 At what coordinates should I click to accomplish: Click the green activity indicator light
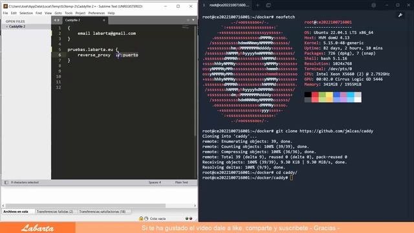[x=187, y=219]
